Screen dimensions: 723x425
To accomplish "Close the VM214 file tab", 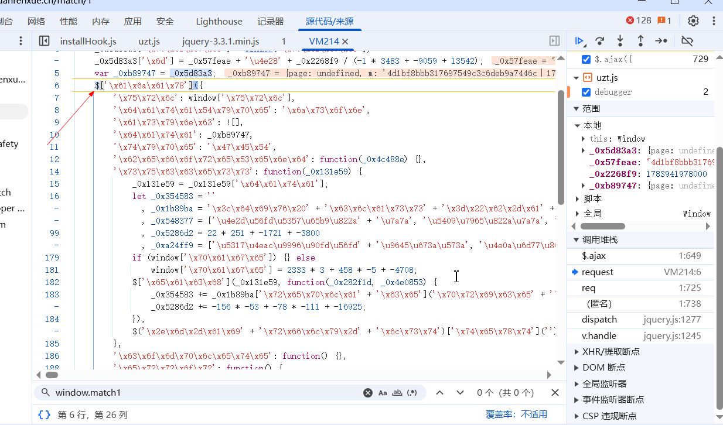I will pyautogui.click(x=345, y=42).
